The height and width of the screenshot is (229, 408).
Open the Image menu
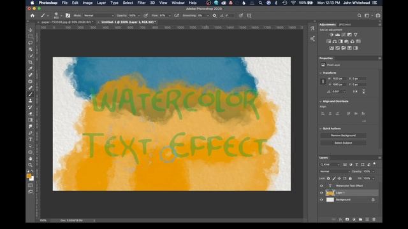[87, 3]
